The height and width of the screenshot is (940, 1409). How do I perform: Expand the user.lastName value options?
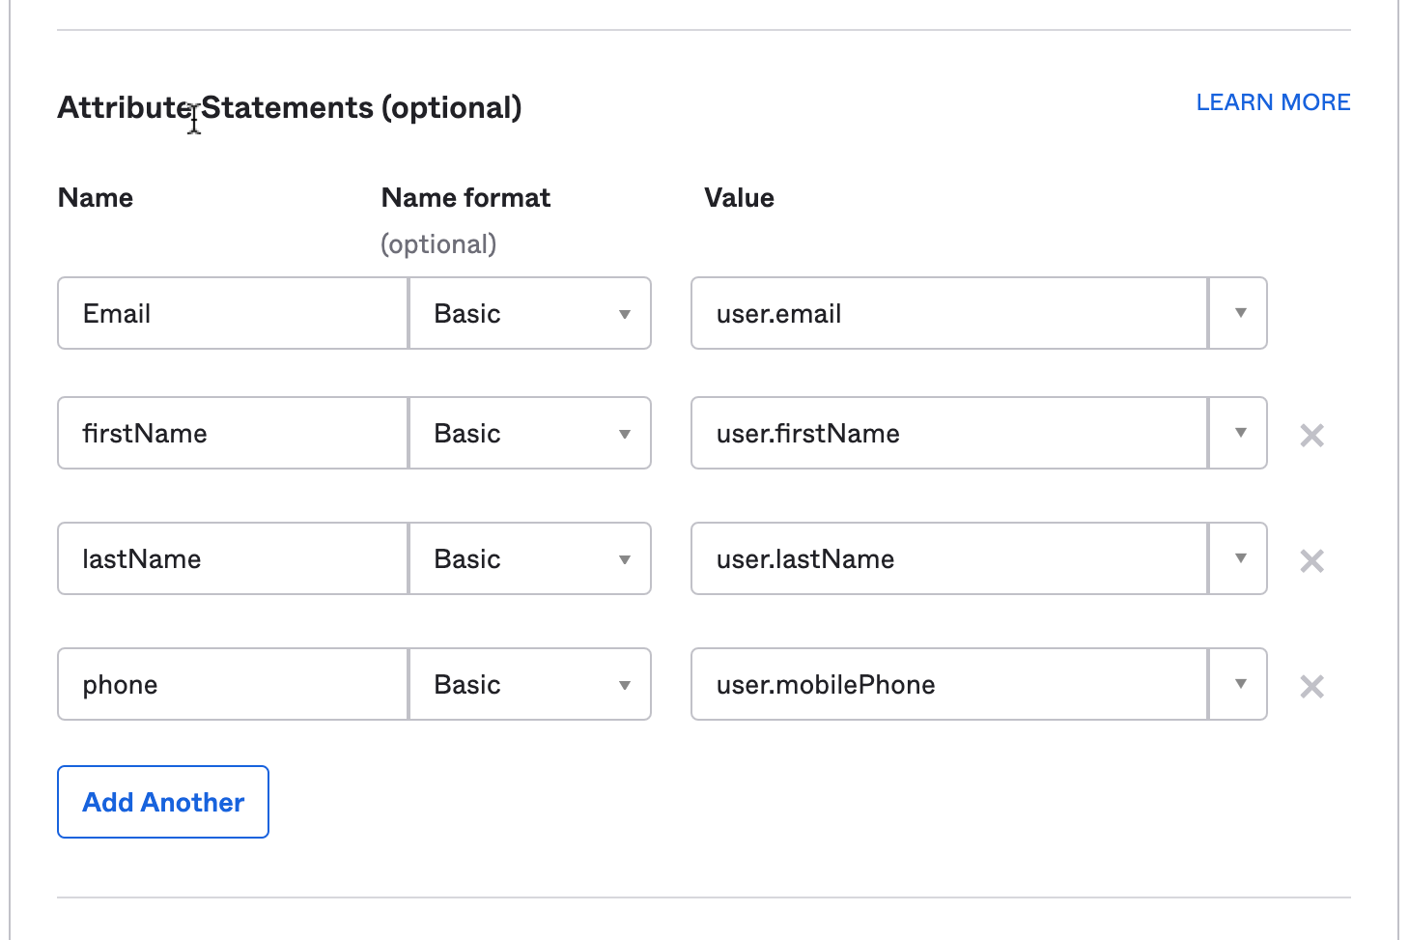point(1240,558)
